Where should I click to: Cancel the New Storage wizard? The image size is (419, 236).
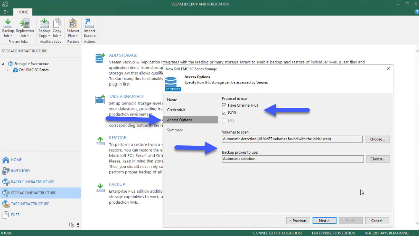click(x=377, y=221)
